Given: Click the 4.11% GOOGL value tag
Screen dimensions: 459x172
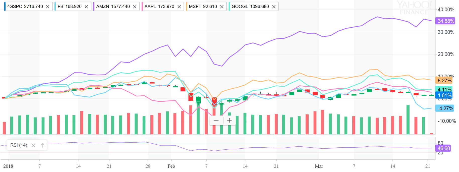Looking at the screenshot, I should point(444,89).
